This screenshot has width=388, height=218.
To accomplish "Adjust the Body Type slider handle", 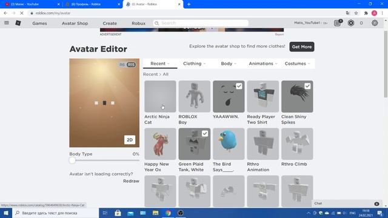I will click(x=72, y=160).
